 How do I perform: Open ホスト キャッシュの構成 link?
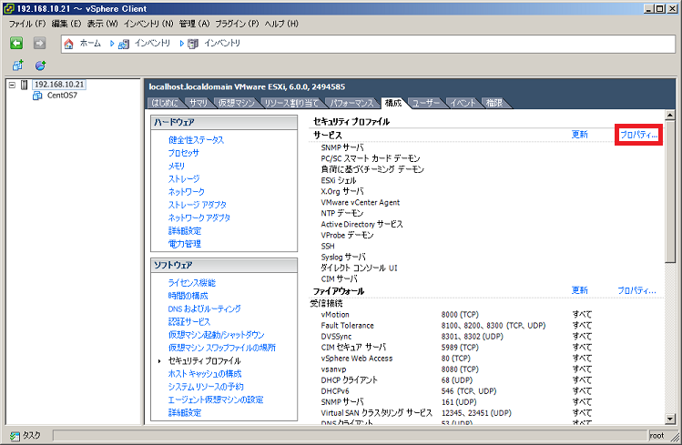tap(205, 374)
